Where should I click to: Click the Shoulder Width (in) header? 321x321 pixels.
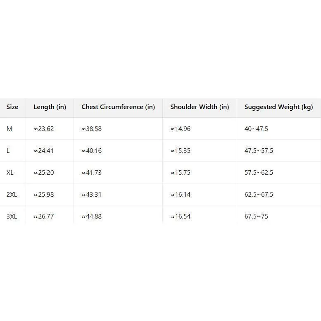point(200,107)
